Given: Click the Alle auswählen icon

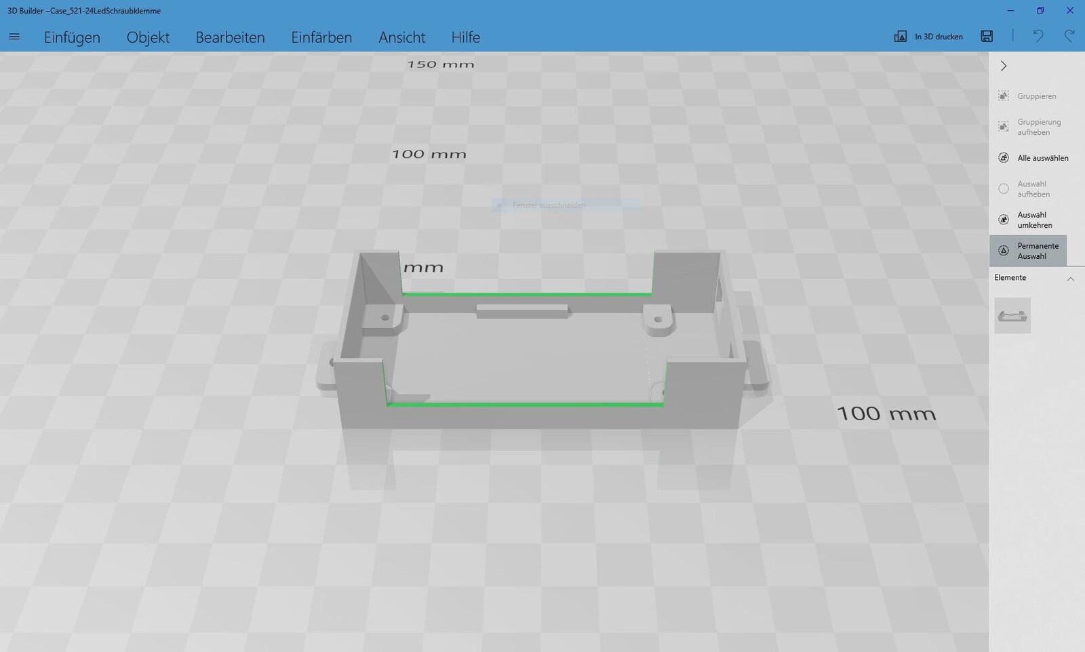Looking at the screenshot, I should 1004,158.
